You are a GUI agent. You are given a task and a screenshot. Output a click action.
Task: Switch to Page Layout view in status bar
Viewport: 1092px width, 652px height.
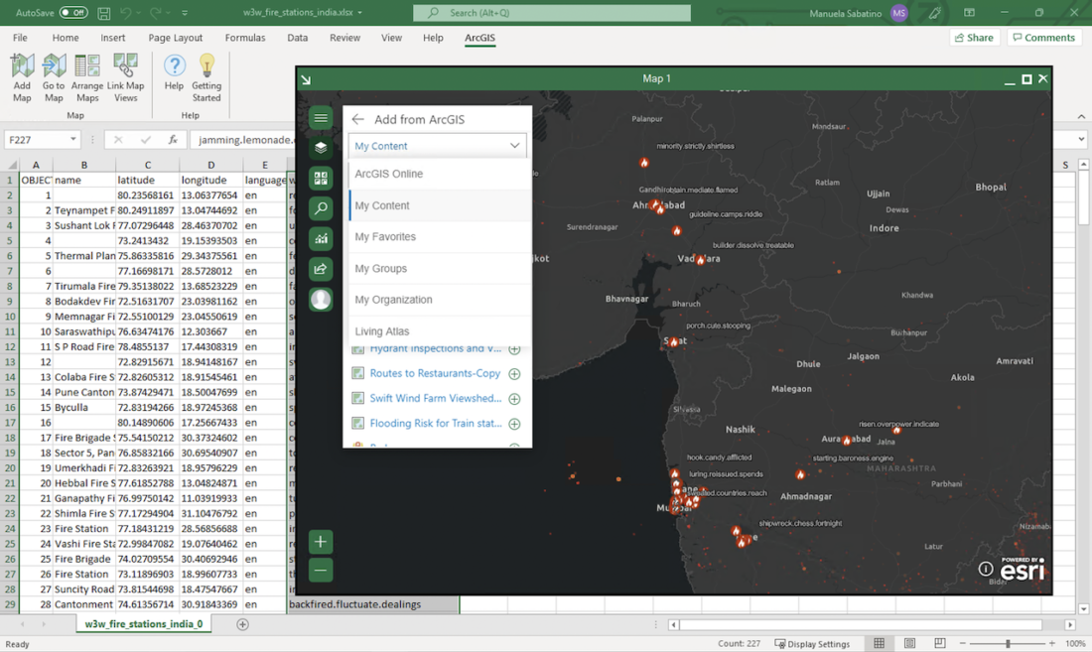coord(909,644)
